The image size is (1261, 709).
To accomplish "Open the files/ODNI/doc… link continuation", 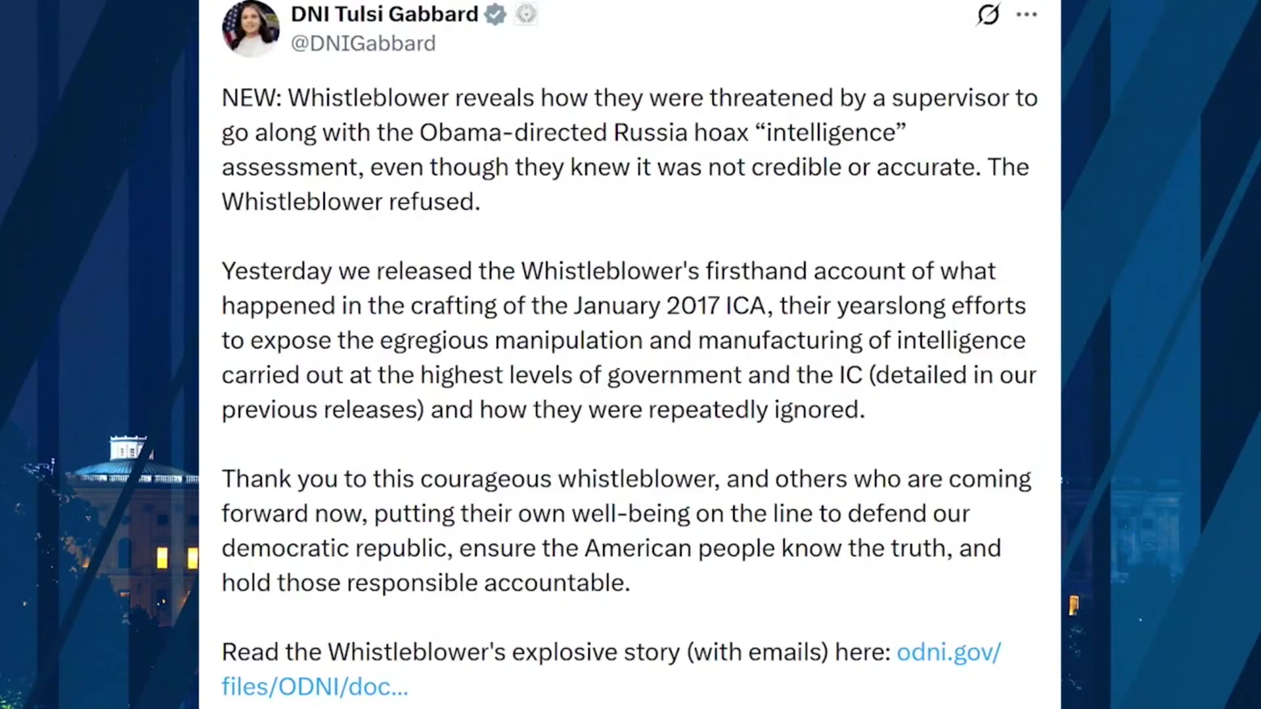I will coord(315,687).
